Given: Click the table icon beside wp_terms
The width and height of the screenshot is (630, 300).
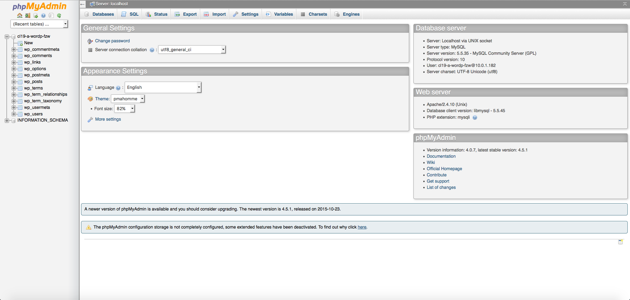Looking at the screenshot, I should (20, 88).
